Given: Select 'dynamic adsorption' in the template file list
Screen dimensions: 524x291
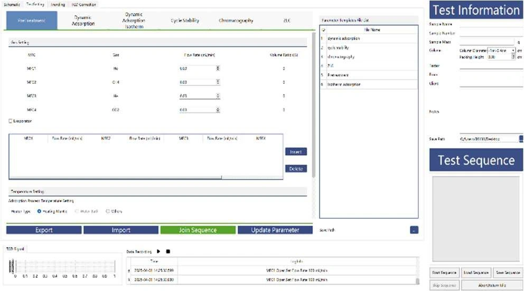Looking at the screenshot, I should click(x=343, y=38).
